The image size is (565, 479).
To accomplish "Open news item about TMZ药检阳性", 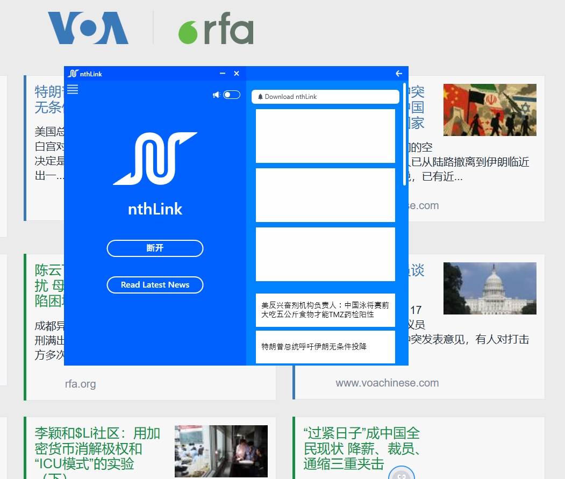I will (325, 310).
